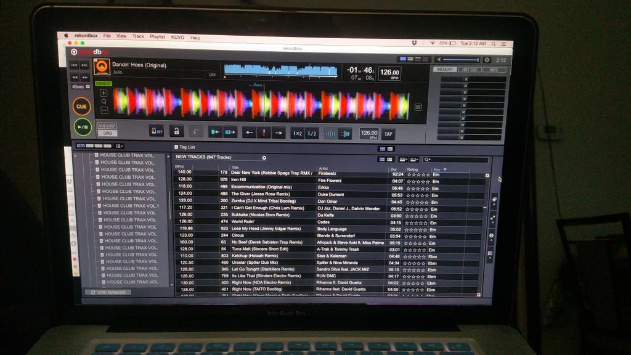The image size is (631, 355).
Task: Hit the orange CUE button
Action: 82,106
